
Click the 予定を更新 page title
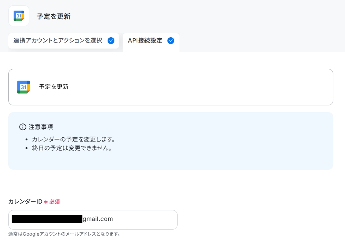[x=54, y=16]
